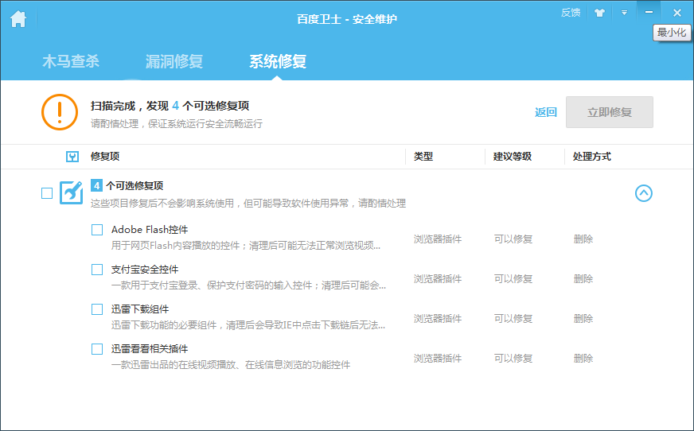The width and height of the screenshot is (694, 431).
Task: Open the 反馈 feedback link
Action: click(x=571, y=13)
